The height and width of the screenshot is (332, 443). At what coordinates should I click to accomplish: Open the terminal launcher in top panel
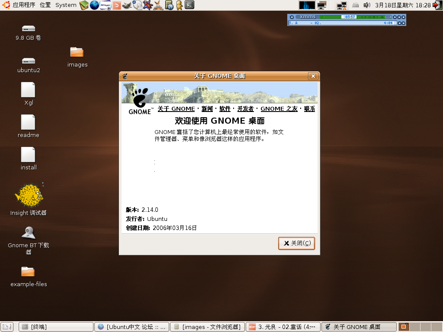click(189, 5)
